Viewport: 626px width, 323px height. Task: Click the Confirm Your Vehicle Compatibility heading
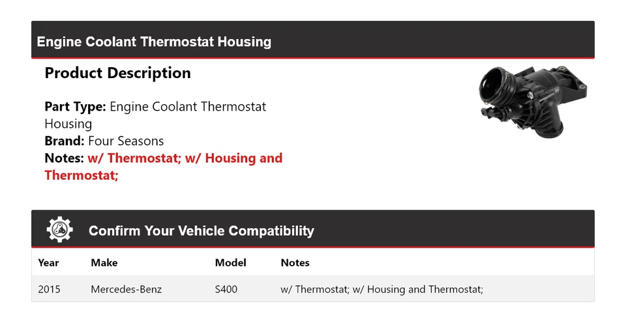(x=201, y=231)
